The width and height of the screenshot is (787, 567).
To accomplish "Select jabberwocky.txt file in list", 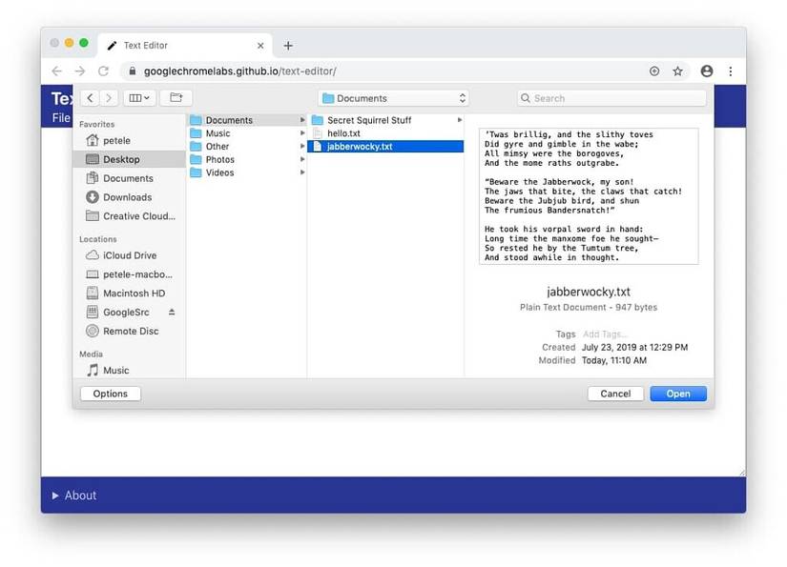I will [x=385, y=147].
